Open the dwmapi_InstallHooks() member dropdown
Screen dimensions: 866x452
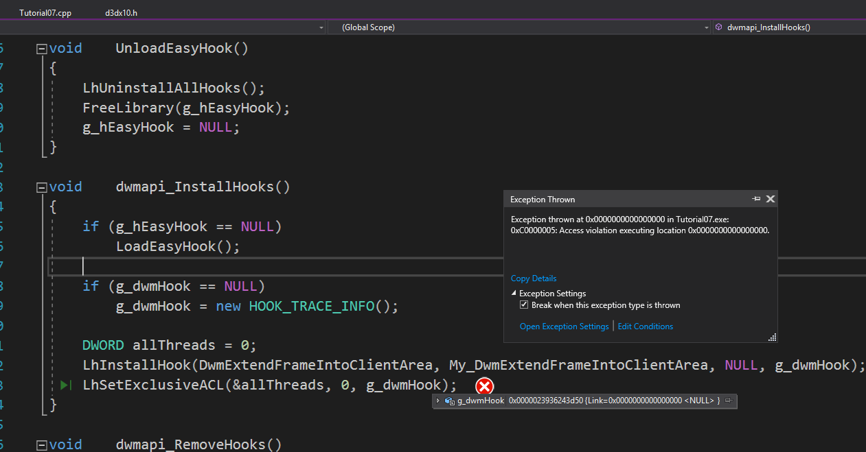[788, 27]
